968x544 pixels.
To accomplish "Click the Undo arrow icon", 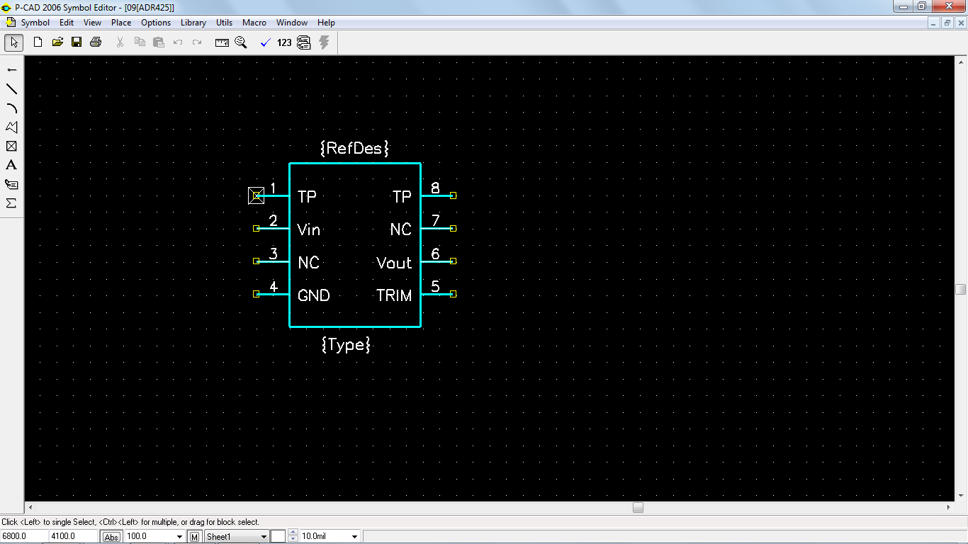I will click(178, 42).
